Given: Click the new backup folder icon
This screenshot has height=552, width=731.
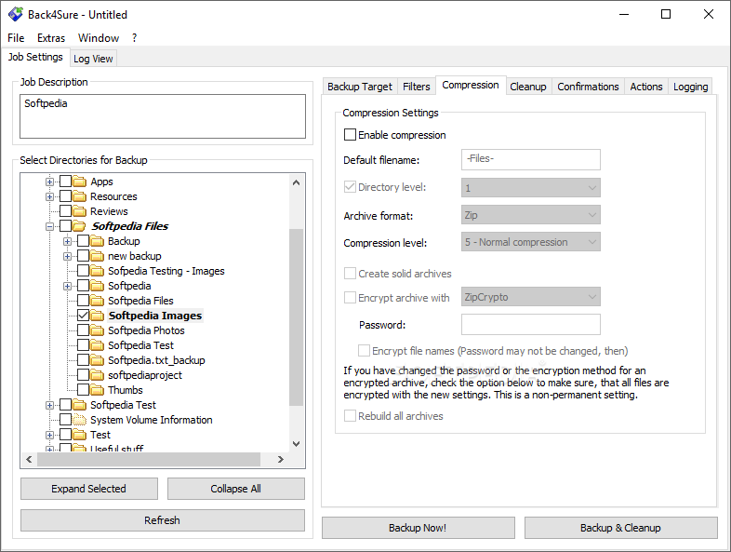Looking at the screenshot, I should 97,256.
